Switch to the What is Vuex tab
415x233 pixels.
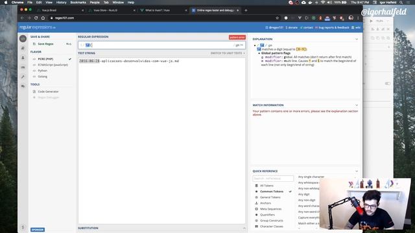[163, 10]
